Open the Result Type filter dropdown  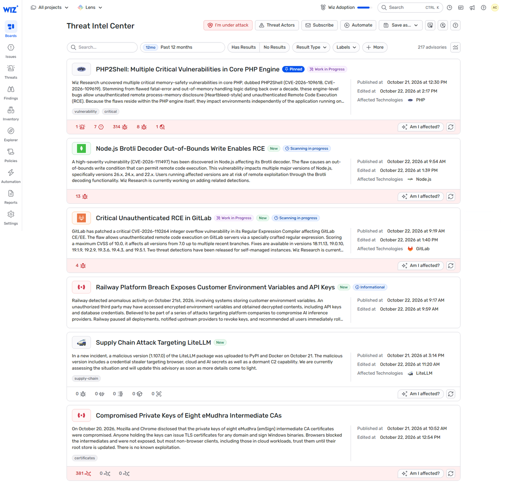pos(311,48)
